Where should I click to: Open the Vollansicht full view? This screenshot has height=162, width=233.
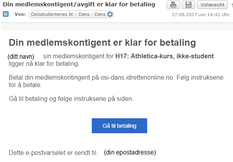212,5
